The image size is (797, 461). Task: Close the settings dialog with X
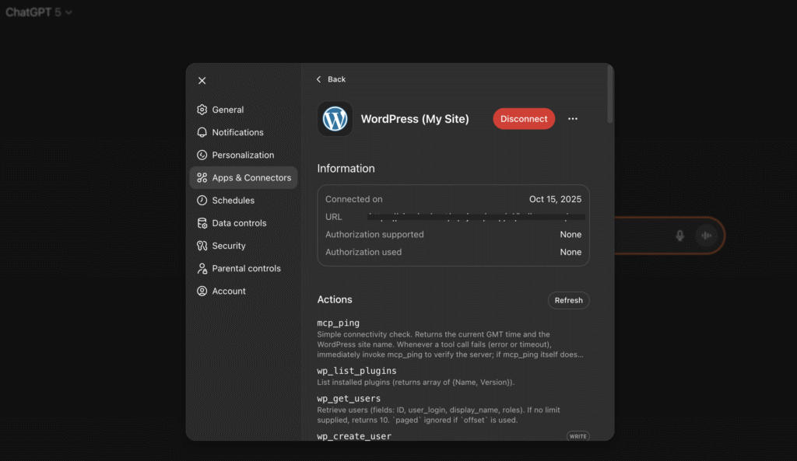pos(202,81)
